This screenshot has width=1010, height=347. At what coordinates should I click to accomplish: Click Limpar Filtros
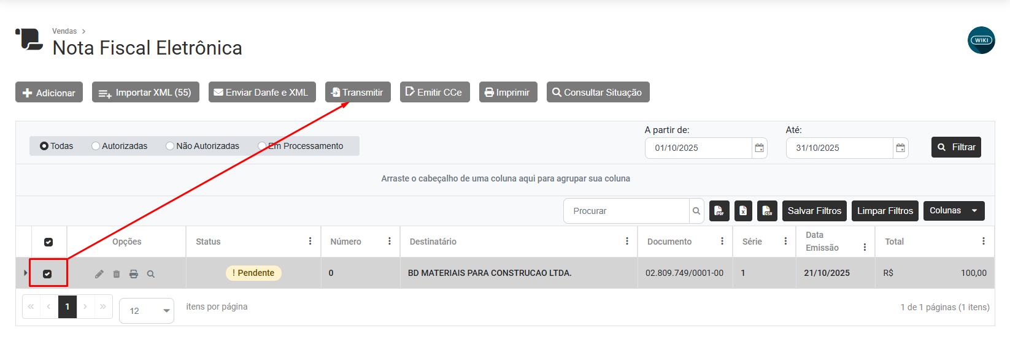point(885,211)
